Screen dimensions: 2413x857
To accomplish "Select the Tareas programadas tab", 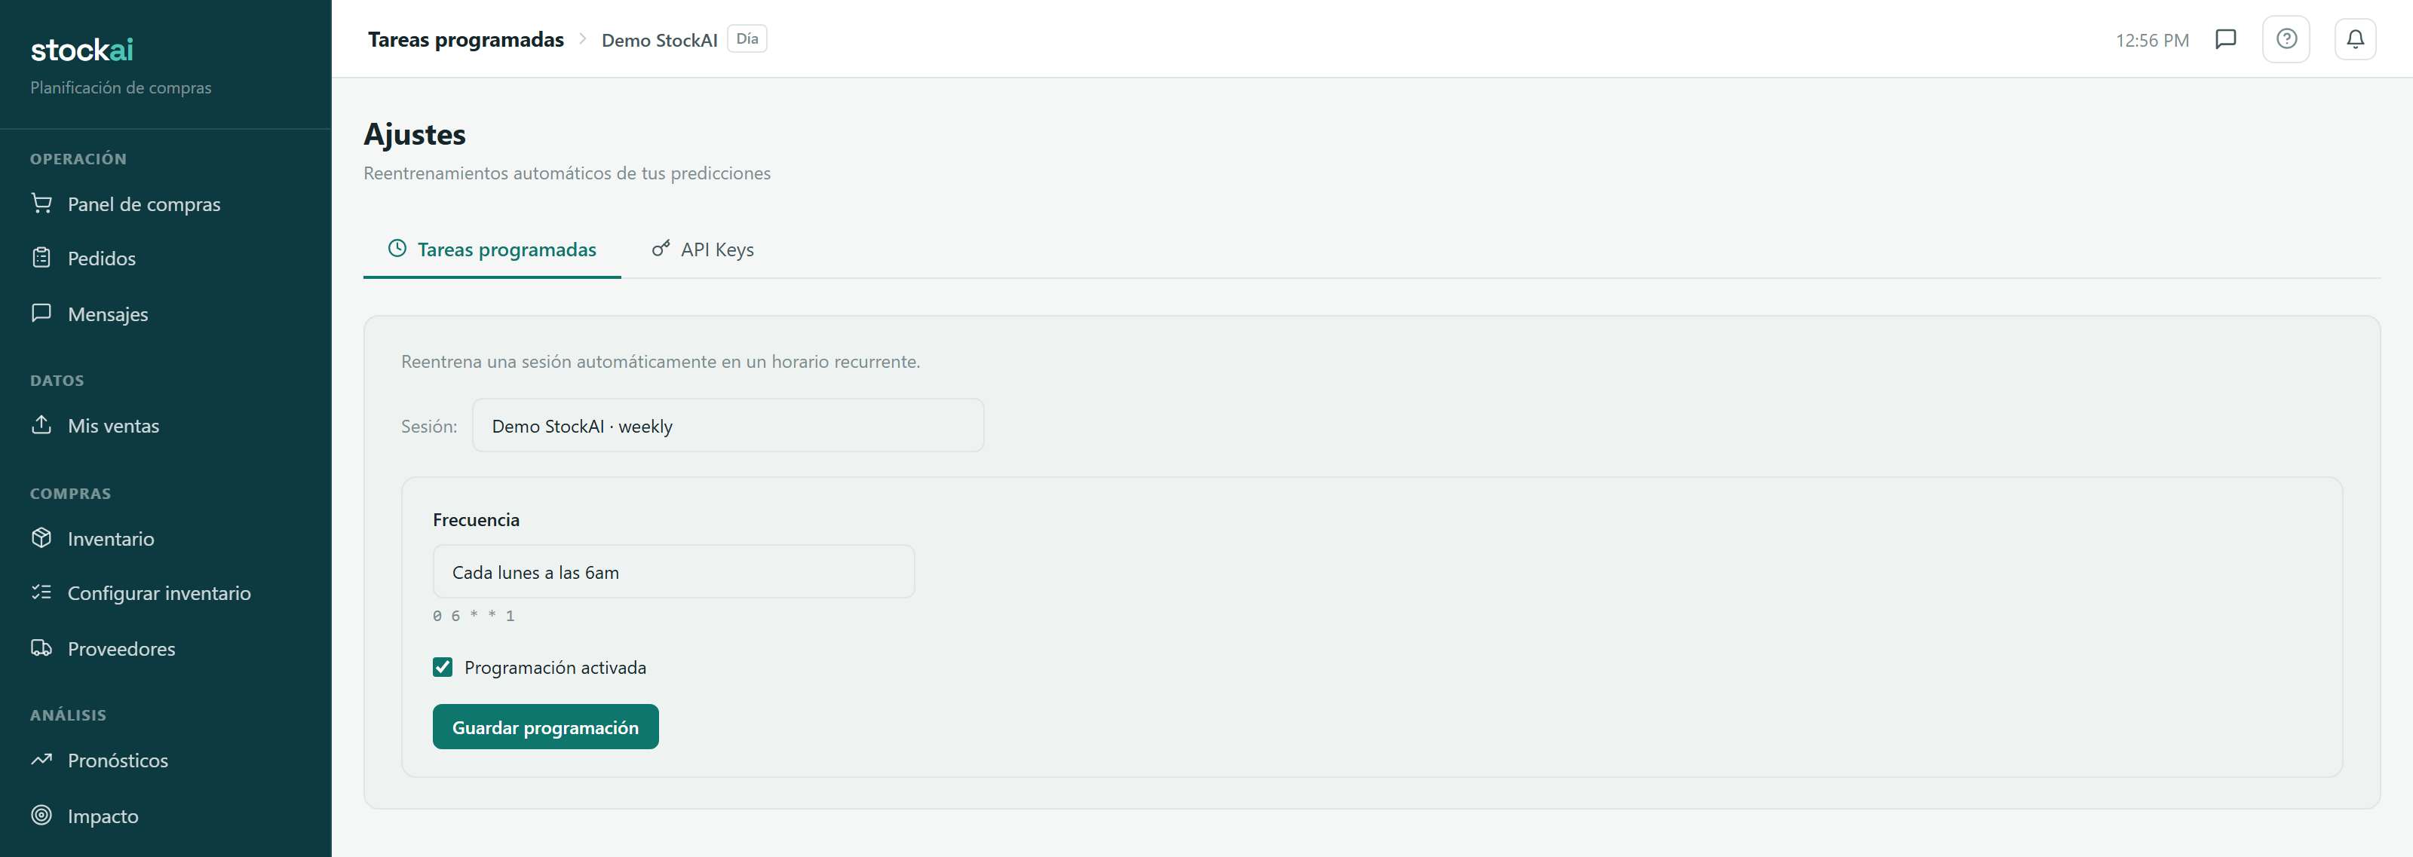I will point(492,250).
